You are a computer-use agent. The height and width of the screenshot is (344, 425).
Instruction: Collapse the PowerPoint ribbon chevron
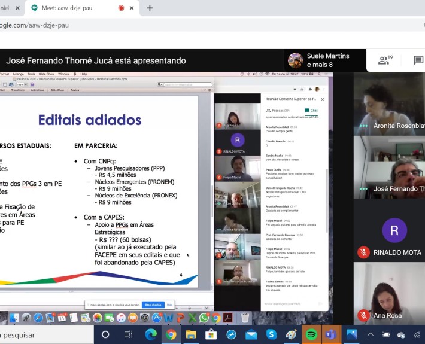coord(205,90)
